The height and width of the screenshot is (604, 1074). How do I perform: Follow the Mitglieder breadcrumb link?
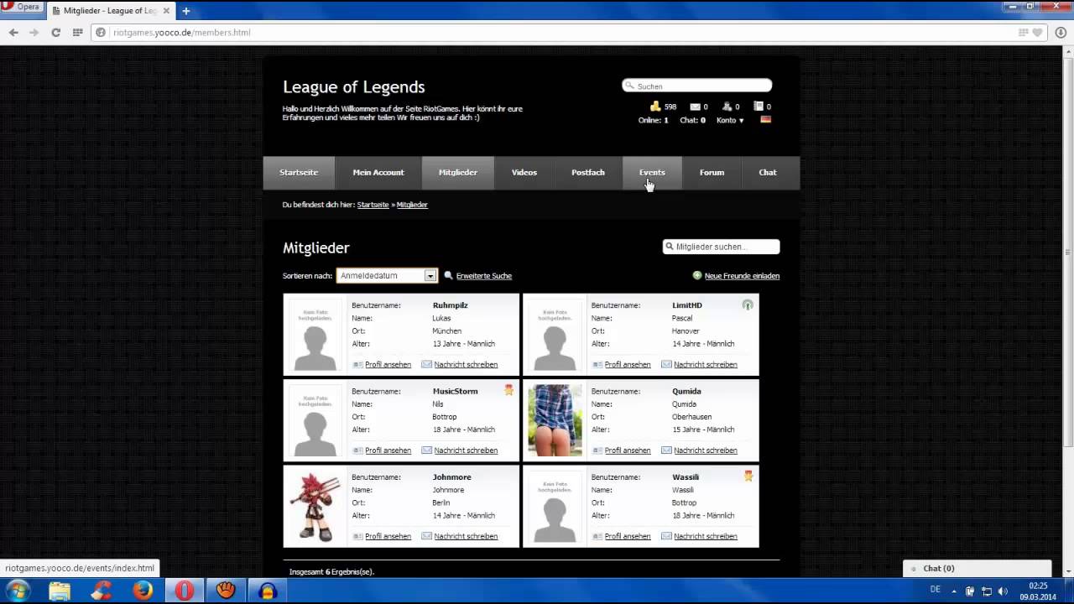(412, 205)
